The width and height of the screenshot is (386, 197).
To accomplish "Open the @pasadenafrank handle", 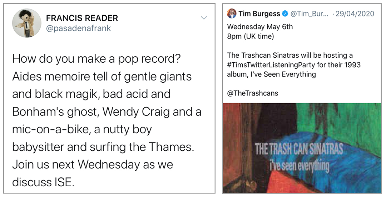I will (x=79, y=28).
